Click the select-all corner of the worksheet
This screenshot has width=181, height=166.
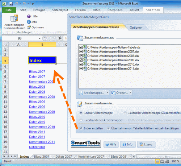point(5,45)
